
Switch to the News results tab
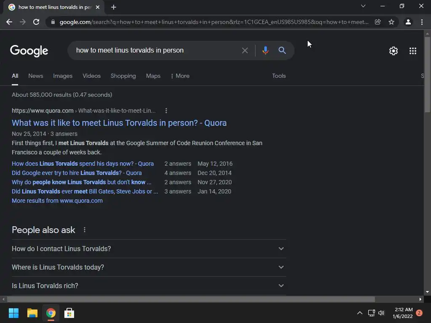[x=36, y=76]
